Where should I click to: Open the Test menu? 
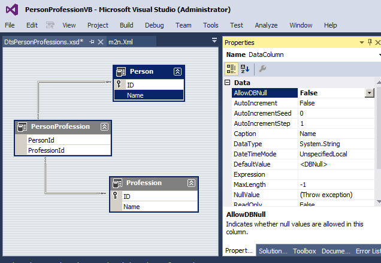tap(237, 25)
